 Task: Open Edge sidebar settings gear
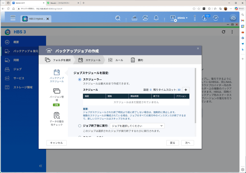243,170
